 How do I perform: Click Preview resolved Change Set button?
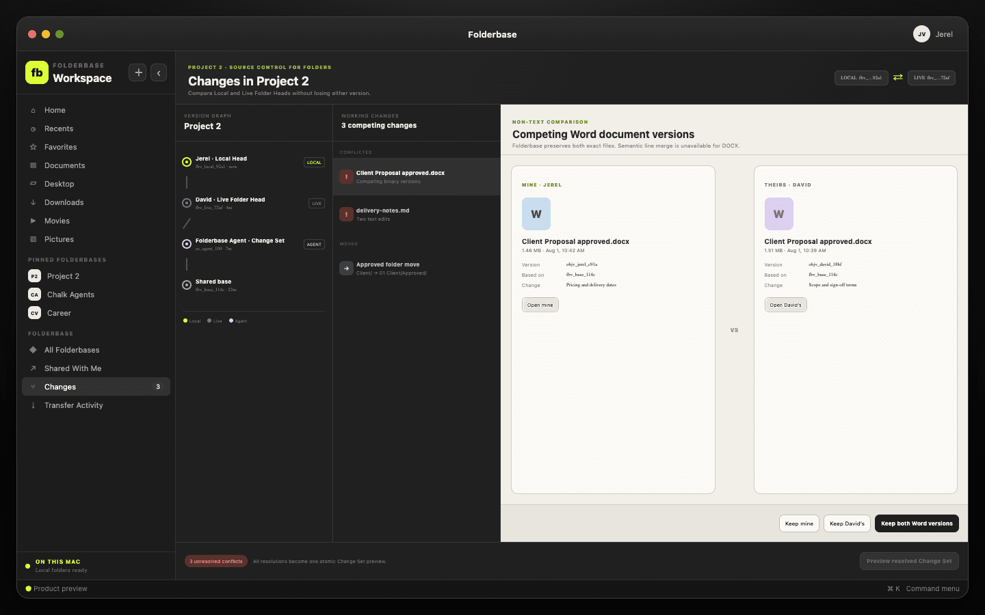click(x=909, y=561)
